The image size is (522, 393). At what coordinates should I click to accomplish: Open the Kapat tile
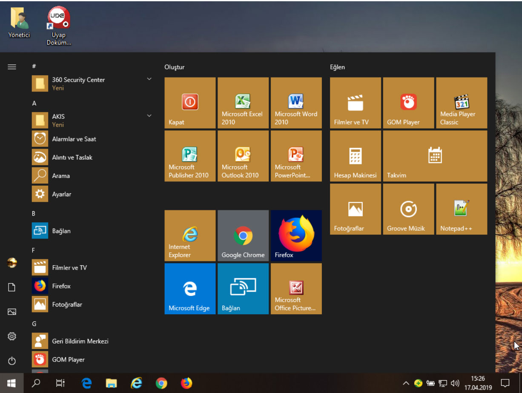click(190, 103)
